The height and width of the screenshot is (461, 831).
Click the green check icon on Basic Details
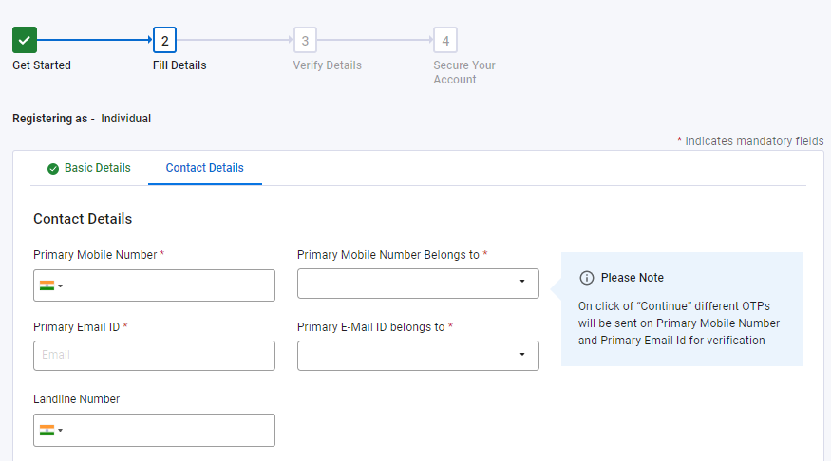53,169
